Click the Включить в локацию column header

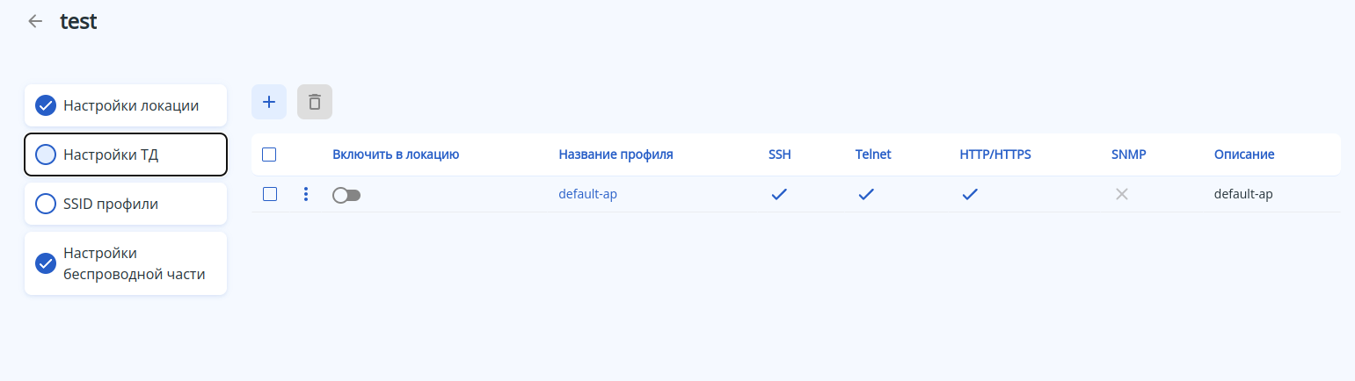pyautogui.click(x=396, y=155)
